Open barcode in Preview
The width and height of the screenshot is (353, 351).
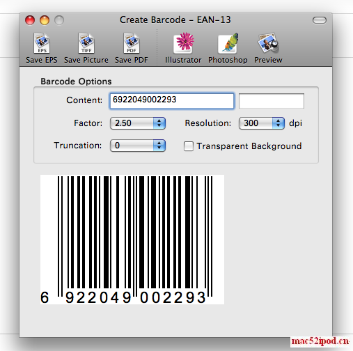coord(268,43)
